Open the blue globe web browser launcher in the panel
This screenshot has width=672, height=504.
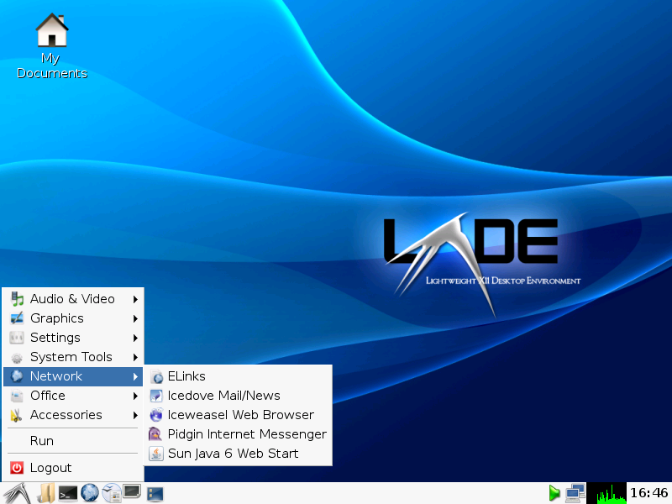coord(90,493)
